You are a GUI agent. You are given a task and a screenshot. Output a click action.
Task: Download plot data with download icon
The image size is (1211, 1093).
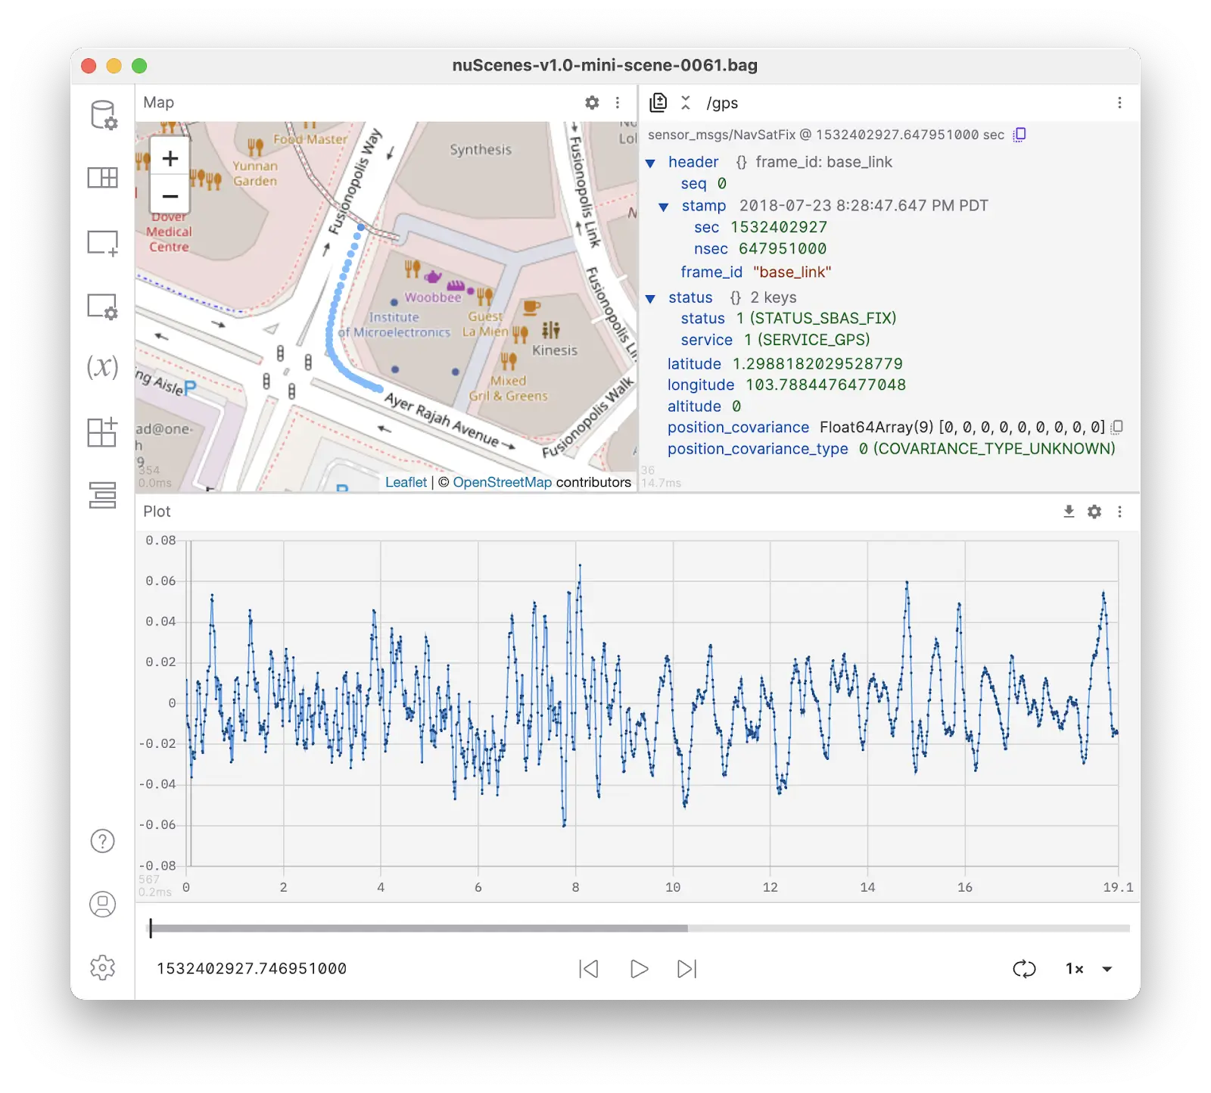[x=1069, y=512]
